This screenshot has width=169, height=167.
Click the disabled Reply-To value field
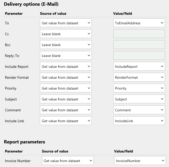pos(139,56)
